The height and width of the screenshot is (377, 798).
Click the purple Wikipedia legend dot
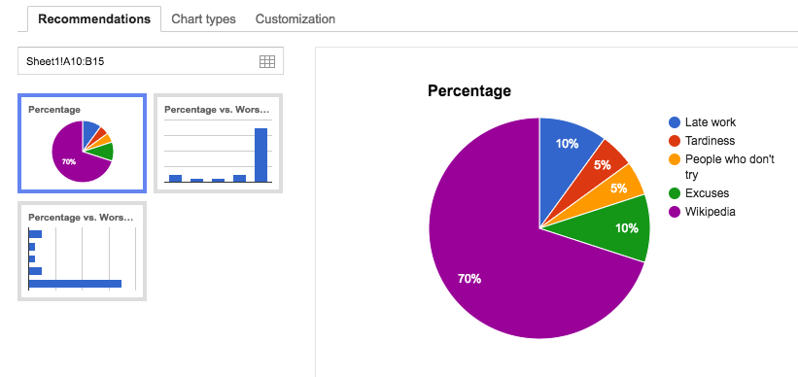click(x=674, y=212)
